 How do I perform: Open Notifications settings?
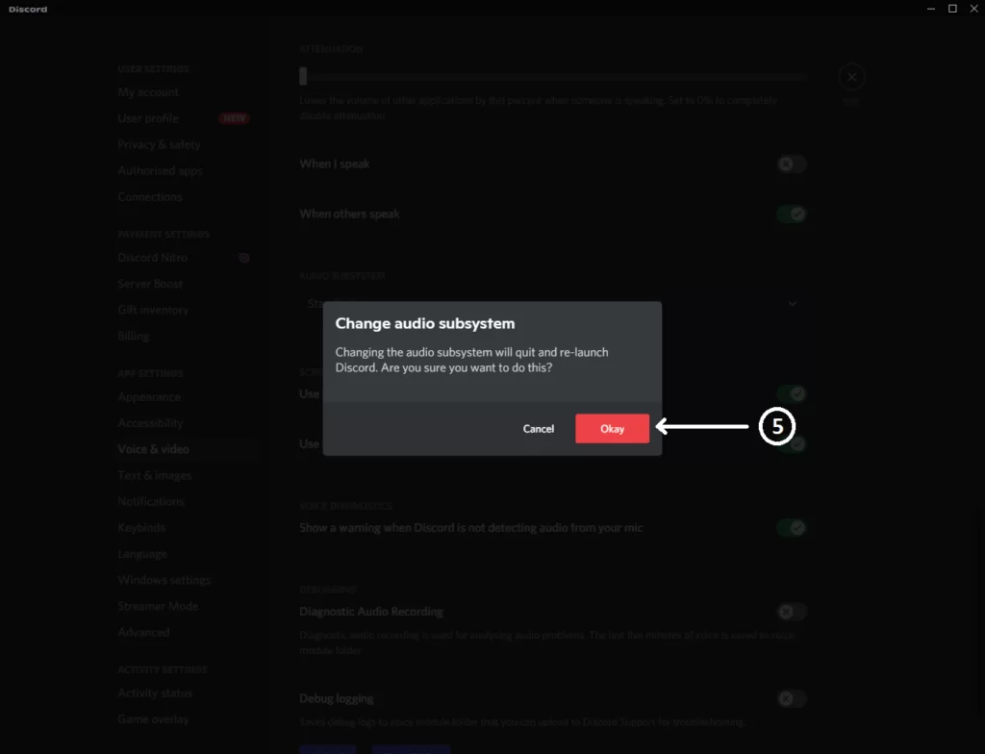coord(151,501)
